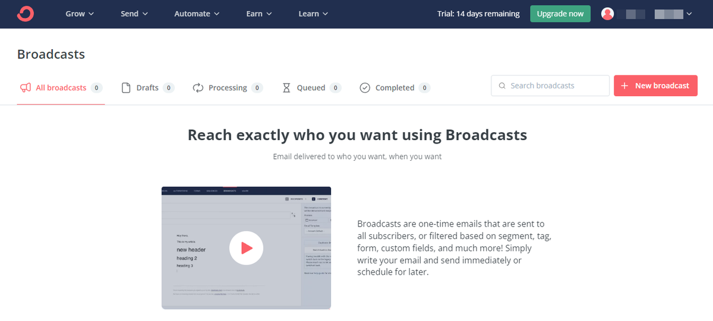Click the magnifier icon in search box

(x=502, y=86)
